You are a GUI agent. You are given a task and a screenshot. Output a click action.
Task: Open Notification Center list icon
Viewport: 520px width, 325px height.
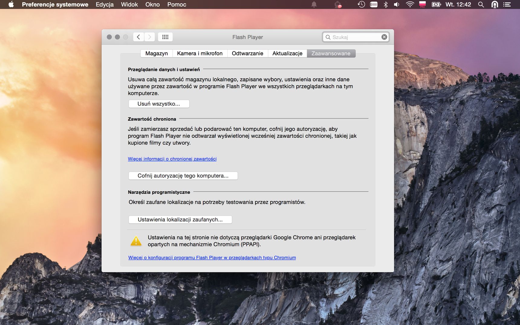(x=507, y=5)
